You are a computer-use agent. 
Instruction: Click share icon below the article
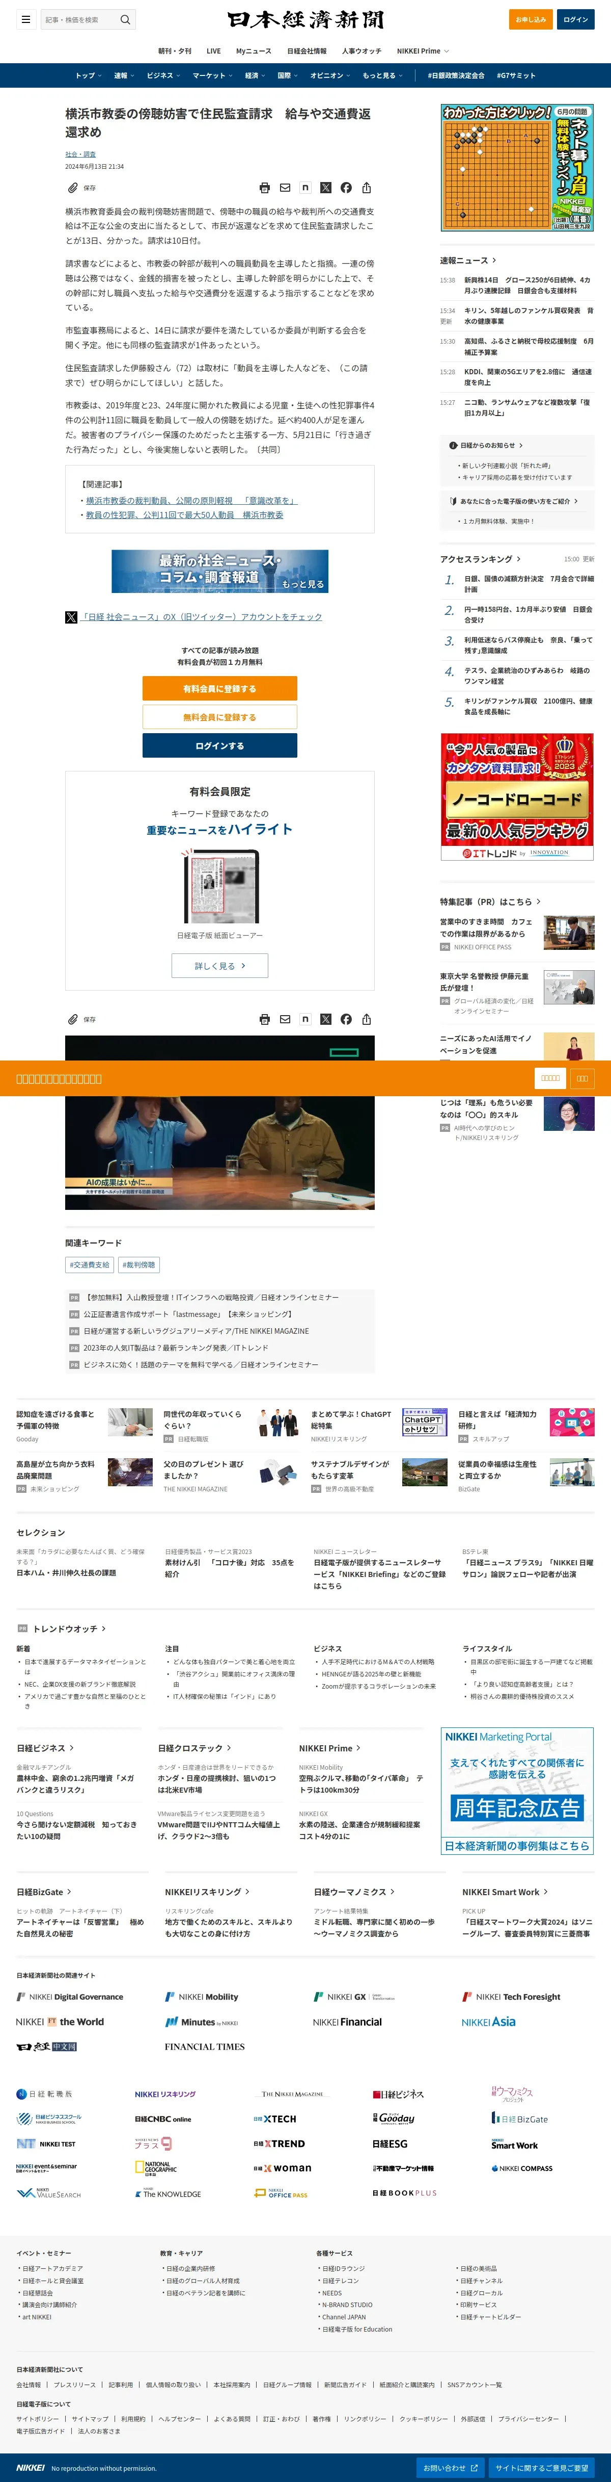pyautogui.click(x=366, y=1018)
